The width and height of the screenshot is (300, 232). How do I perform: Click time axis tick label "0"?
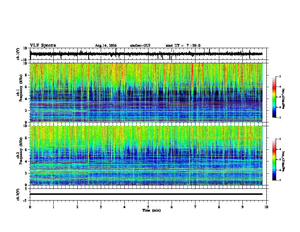tap(30, 207)
